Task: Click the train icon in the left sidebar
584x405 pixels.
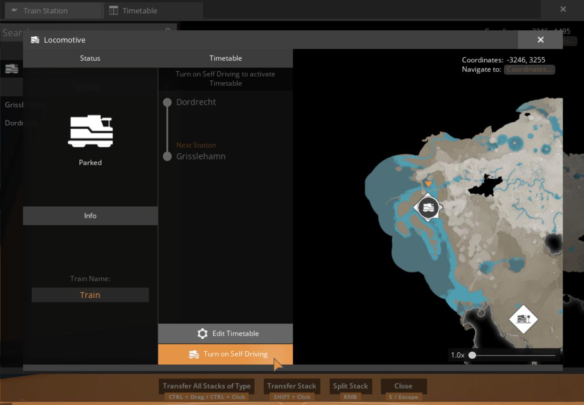Action: click(12, 69)
